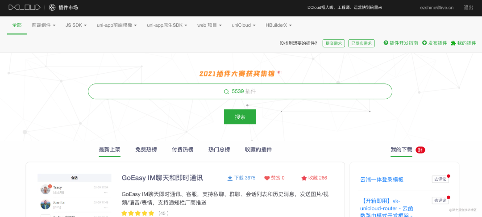Open the 发布插件 link
The width and height of the screenshot is (482, 217).
click(x=437, y=43)
